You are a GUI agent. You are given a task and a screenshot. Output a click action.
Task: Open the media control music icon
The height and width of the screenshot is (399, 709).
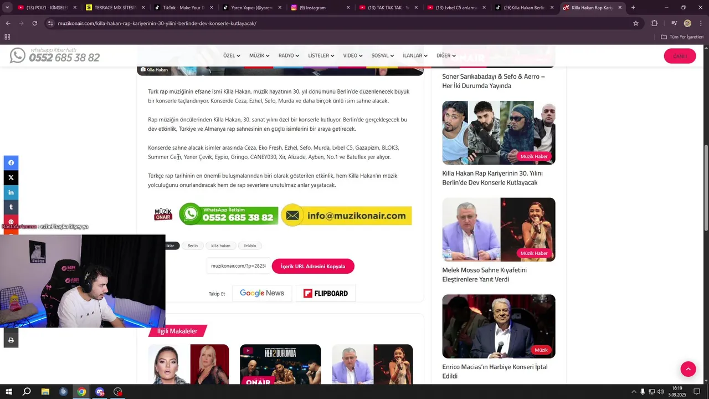tap(674, 23)
